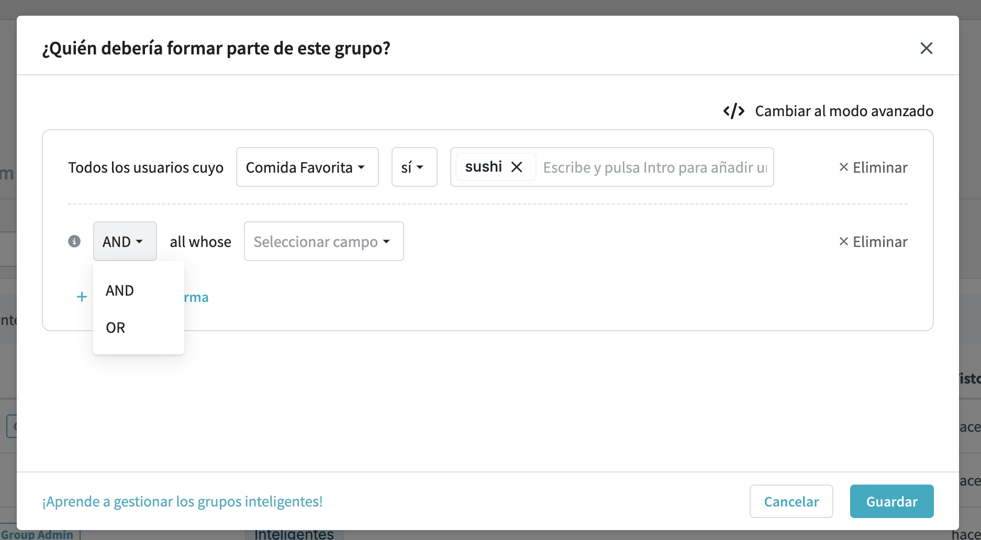The width and height of the screenshot is (981, 540).
Task: Click the X icon beside first Eliminar
Action: point(843,167)
